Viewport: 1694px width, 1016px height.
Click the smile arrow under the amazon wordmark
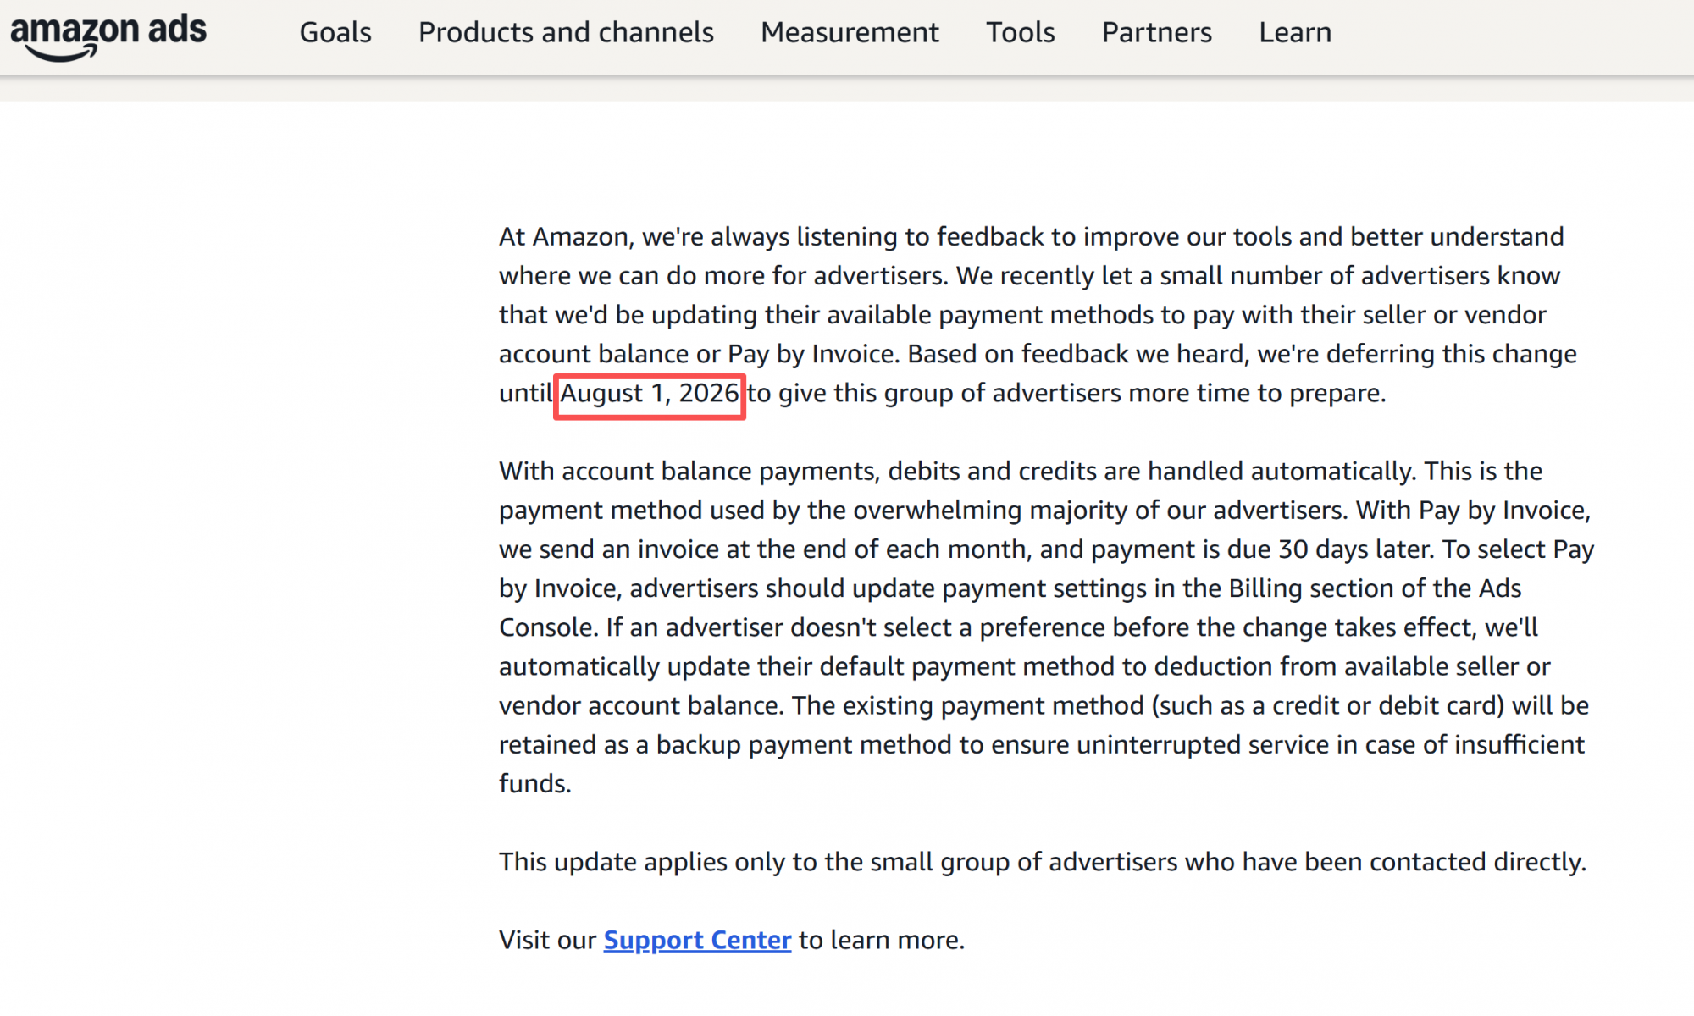[61, 54]
